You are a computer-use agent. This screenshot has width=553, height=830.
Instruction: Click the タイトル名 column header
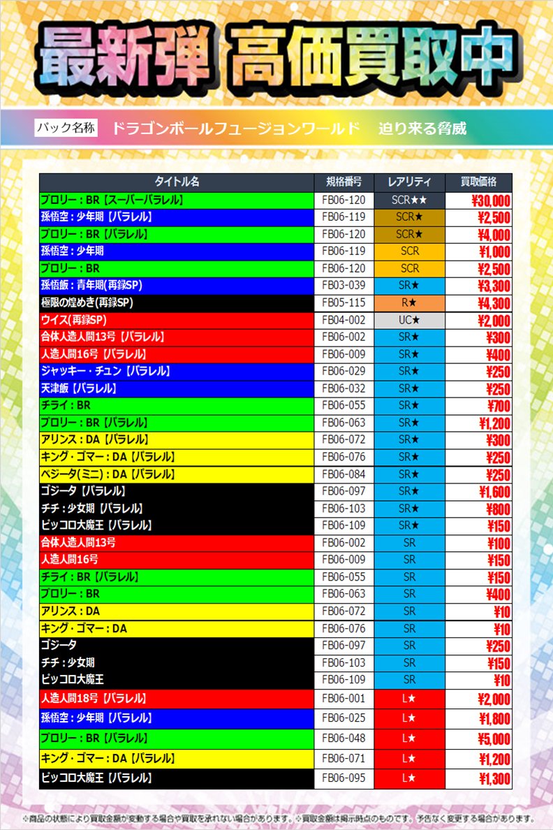pyautogui.click(x=177, y=182)
